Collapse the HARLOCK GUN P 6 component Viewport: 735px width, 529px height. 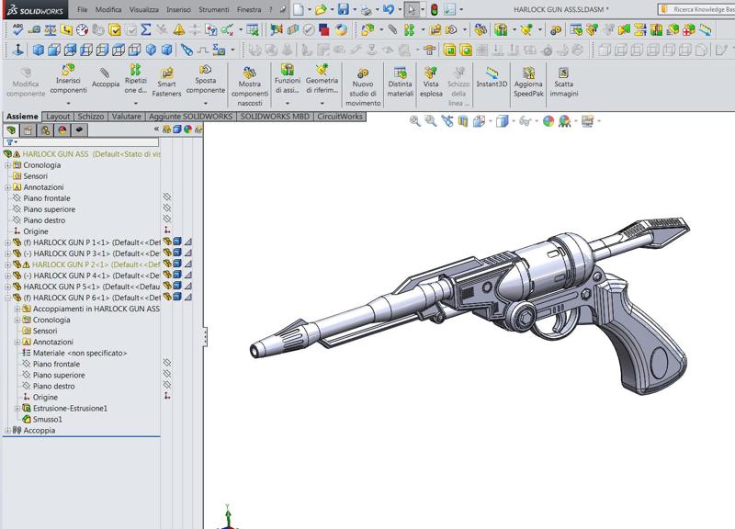point(7,298)
